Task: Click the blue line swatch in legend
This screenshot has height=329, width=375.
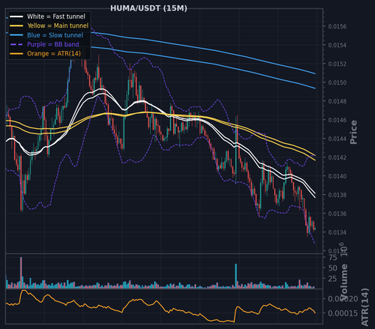Action: [x=16, y=35]
